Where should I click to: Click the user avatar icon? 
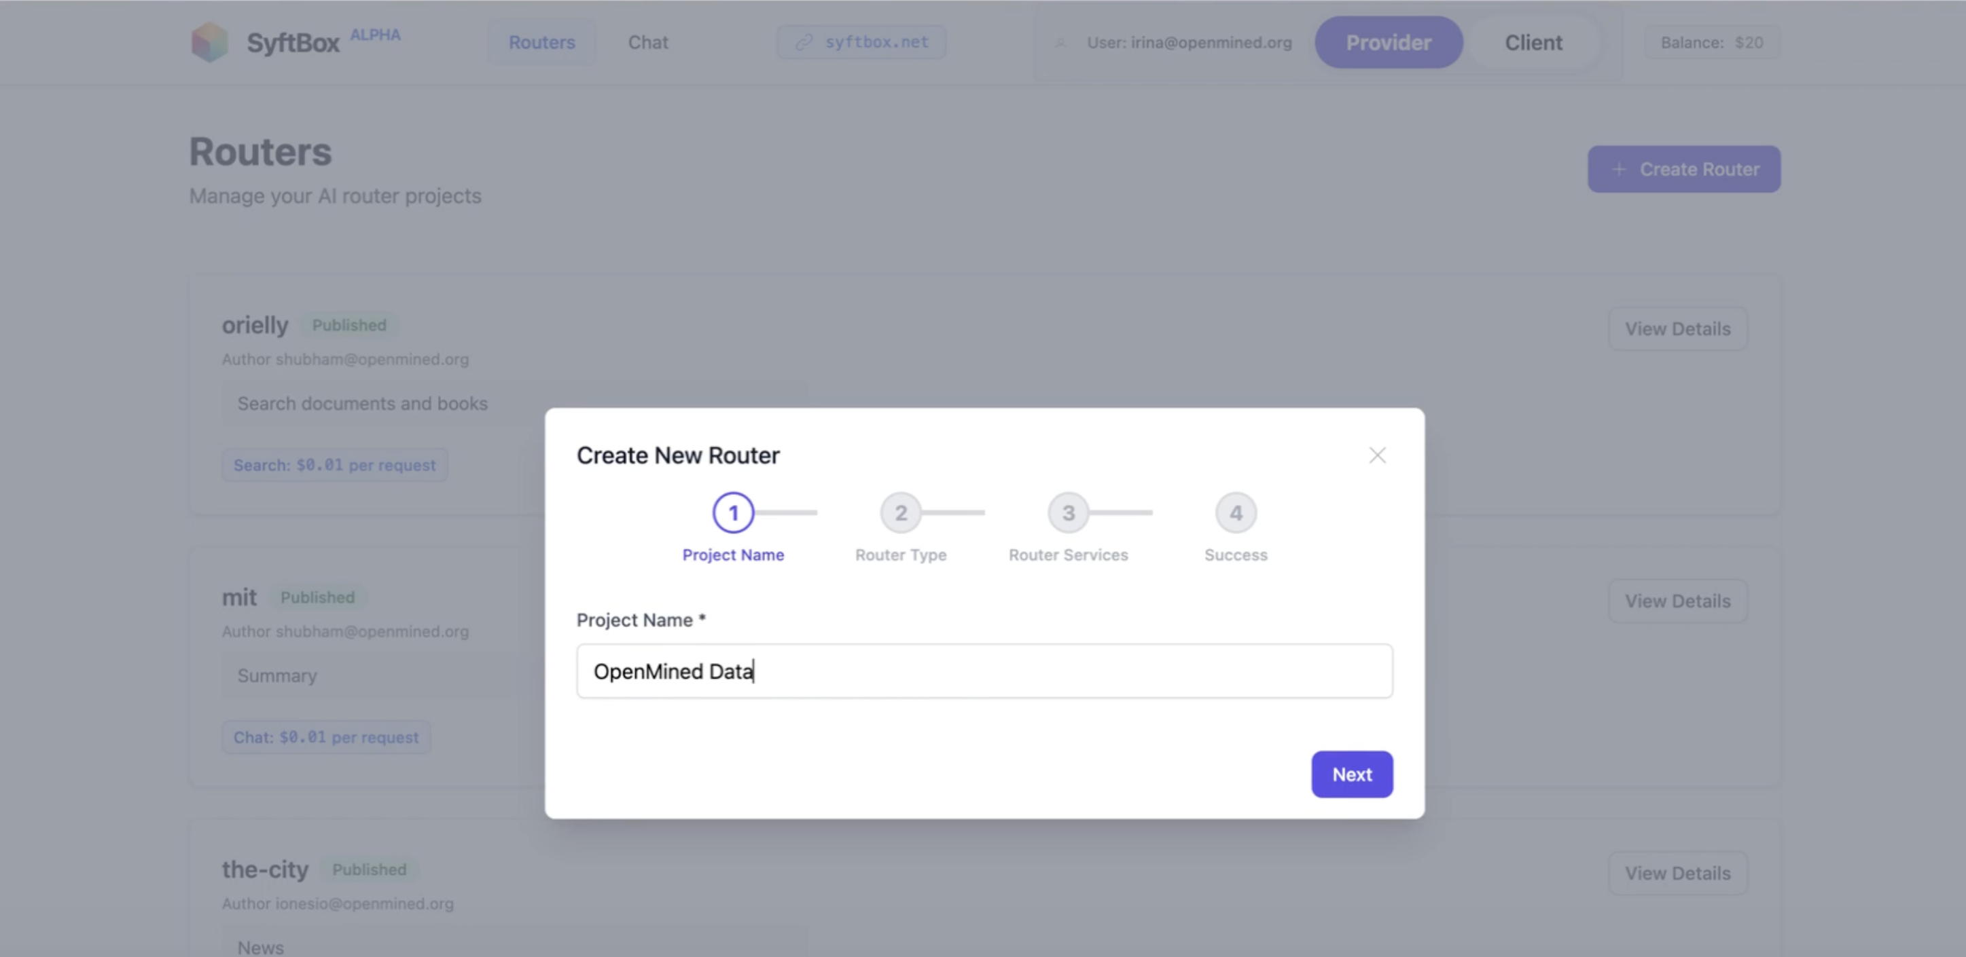1060,43
